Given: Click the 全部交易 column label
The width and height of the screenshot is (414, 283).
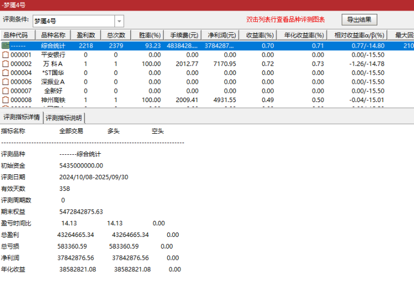Looking at the screenshot, I should [x=71, y=131].
